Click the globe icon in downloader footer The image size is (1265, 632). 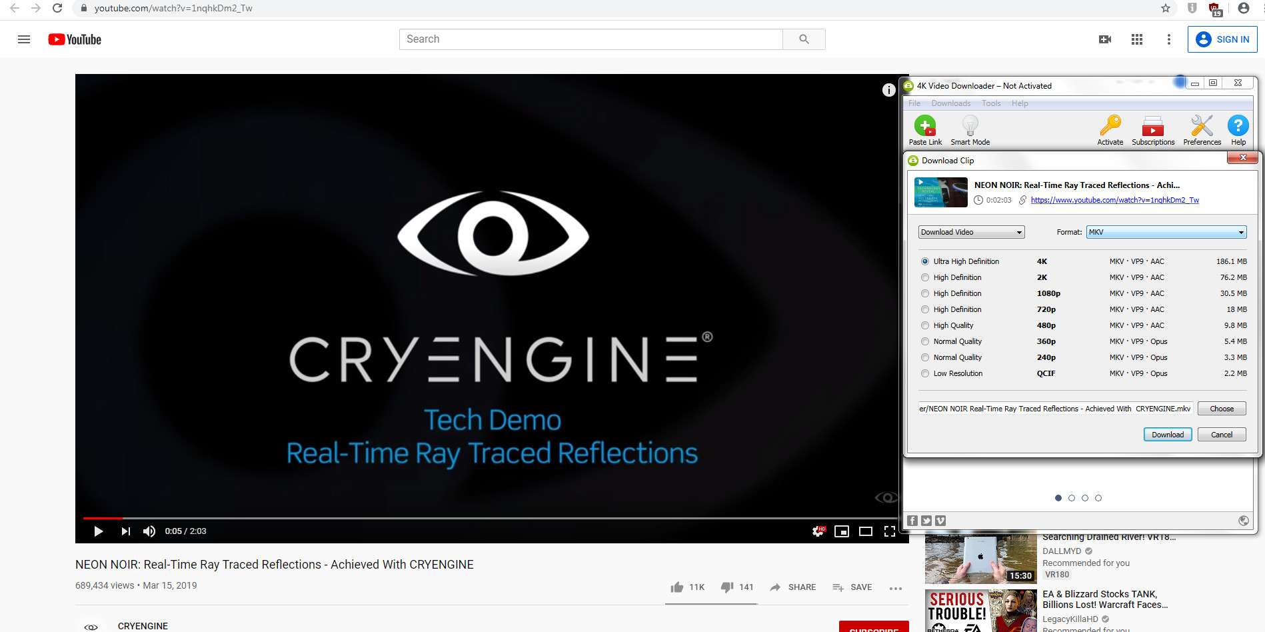(1244, 521)
